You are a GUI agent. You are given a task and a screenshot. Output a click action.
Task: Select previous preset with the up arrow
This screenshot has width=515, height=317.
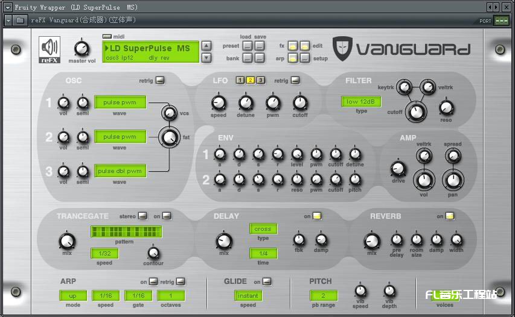click(206, 46)
